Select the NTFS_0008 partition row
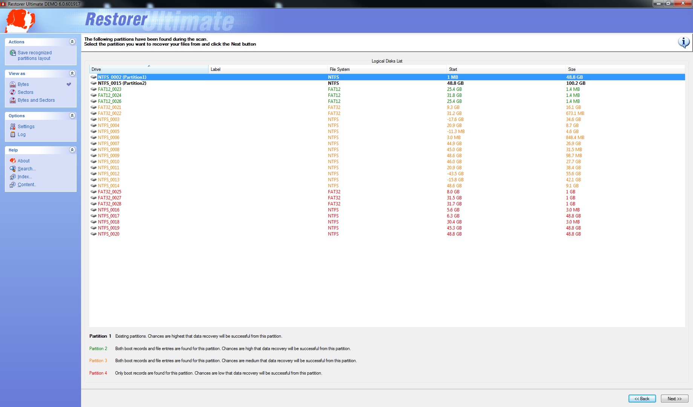The height and width of the screenshot is (407, 693). pyautogui.click(x=387, y=150)
